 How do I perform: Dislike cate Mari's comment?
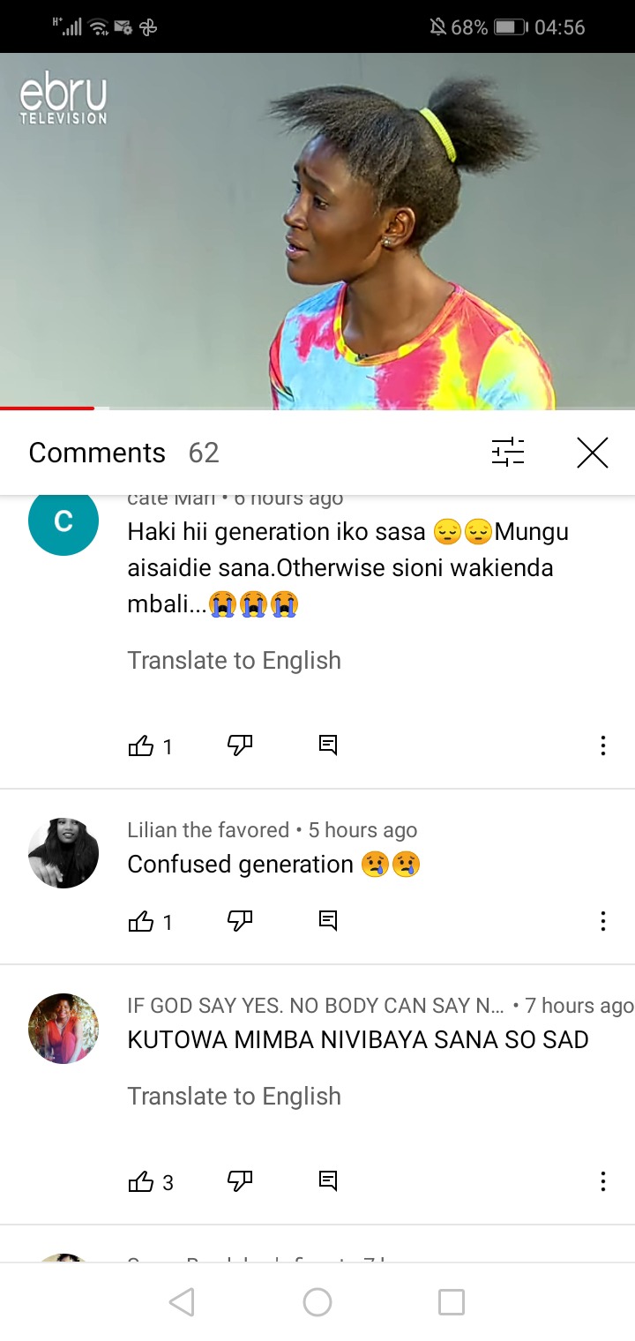(x=240, y=746)
